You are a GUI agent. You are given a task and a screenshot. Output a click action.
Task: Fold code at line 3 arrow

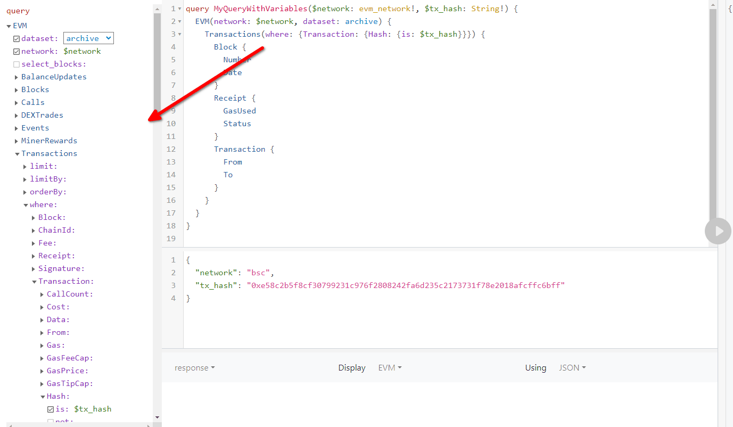(x=179, y=35)
